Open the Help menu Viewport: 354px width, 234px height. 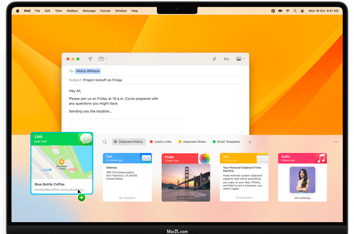(134, 11)
